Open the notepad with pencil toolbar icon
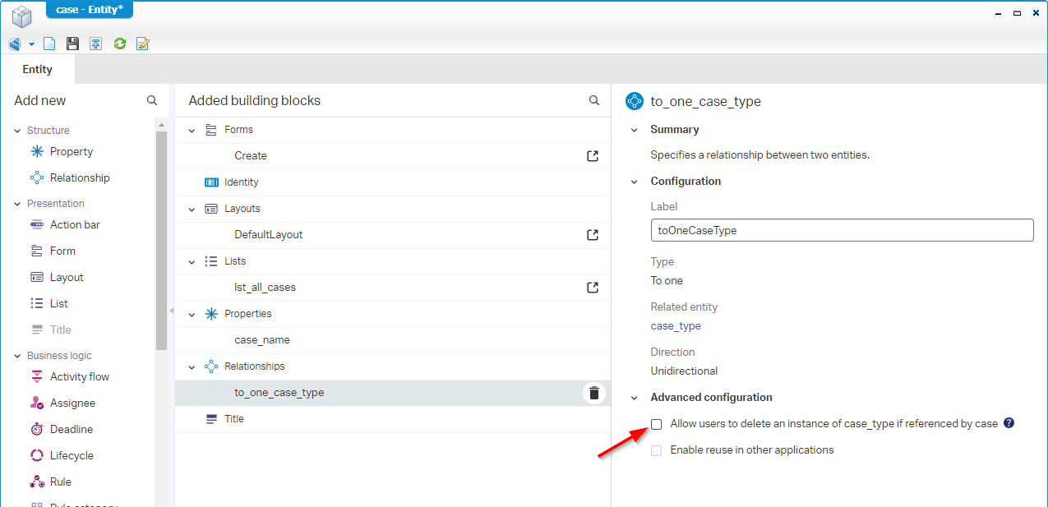1048x507 pixels. pyautogui.click(x=143, y=44)
